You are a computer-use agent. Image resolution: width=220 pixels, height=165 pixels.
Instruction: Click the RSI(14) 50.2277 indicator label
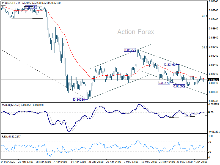point(11,136)
